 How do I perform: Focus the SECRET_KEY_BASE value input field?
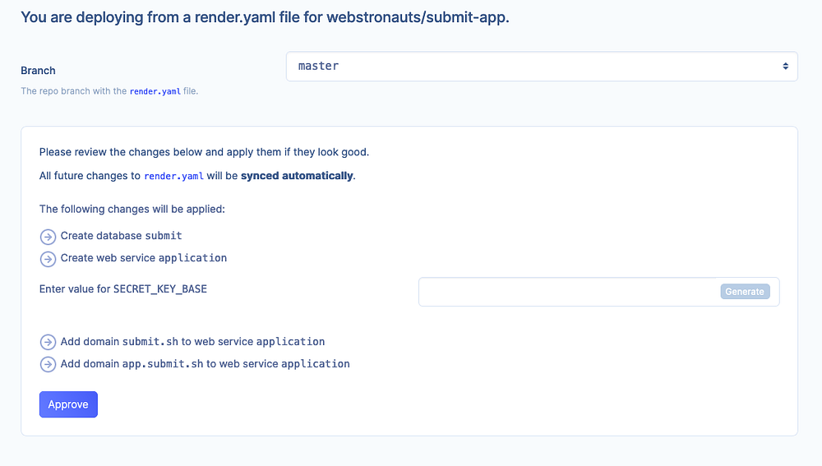(569, 292)
